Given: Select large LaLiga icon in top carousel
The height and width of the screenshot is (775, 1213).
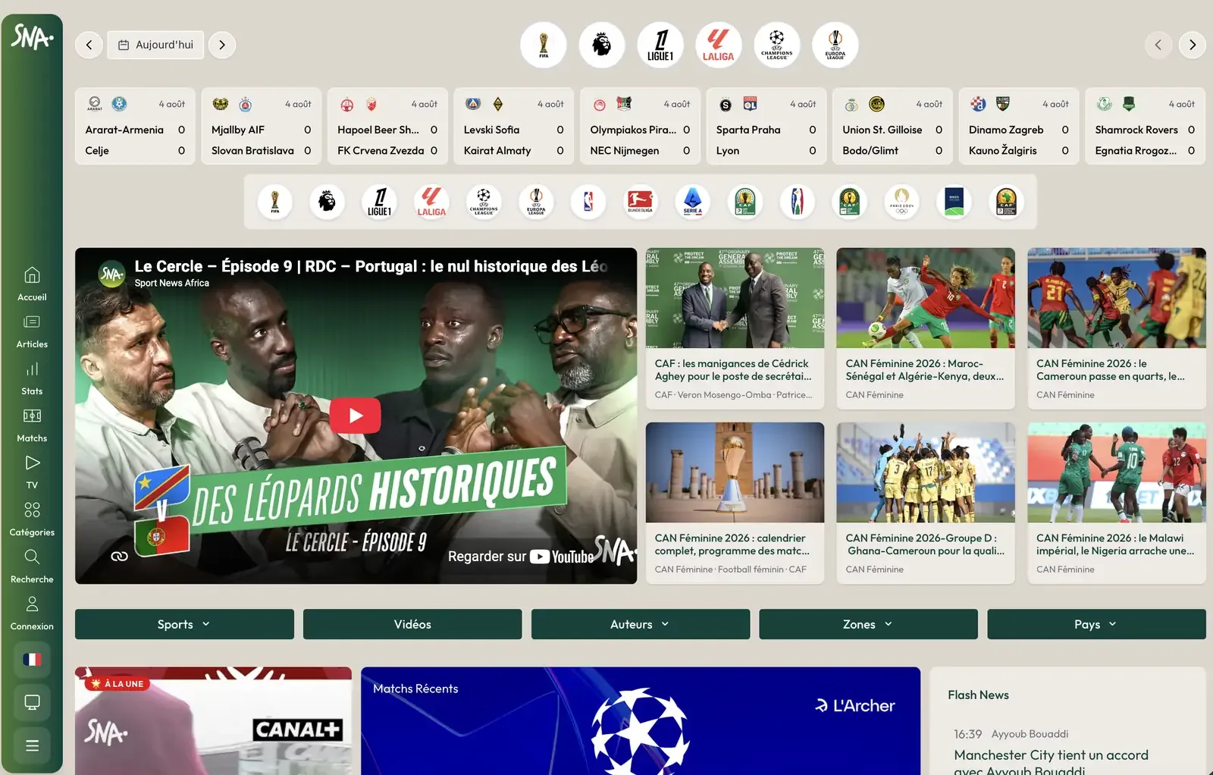Looking at the screenshot, I should [x=718, y=45].
